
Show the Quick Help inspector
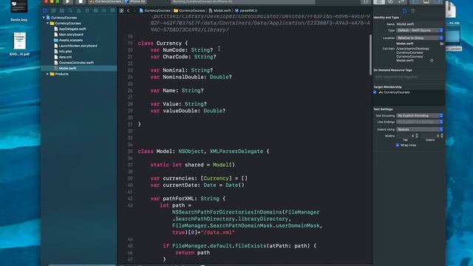click(x=413, y=11)
